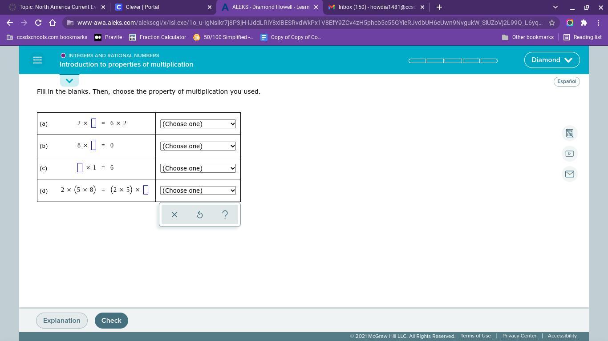Close the Gmail Inbox tab
The image size is (608, 341).
422,7
